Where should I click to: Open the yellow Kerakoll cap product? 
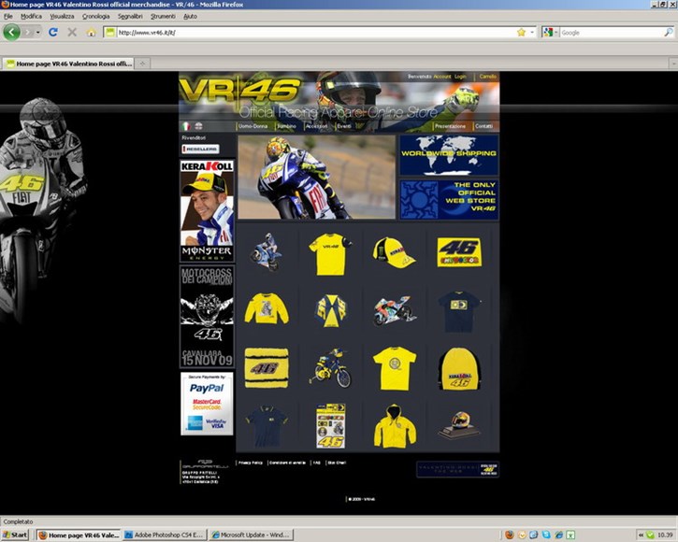point(394,253)
